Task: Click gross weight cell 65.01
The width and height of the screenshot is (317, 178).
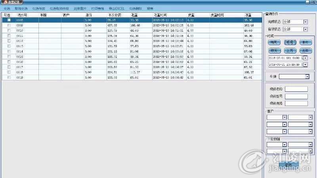Action: pos(134,78)
